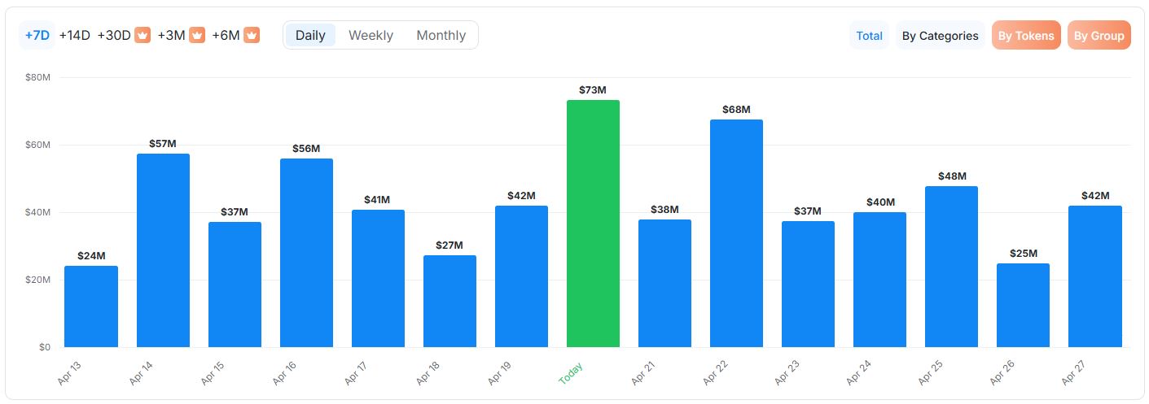Choose the +30D premium range
This screenshot has width=1149, height=404.
point(114,36)
